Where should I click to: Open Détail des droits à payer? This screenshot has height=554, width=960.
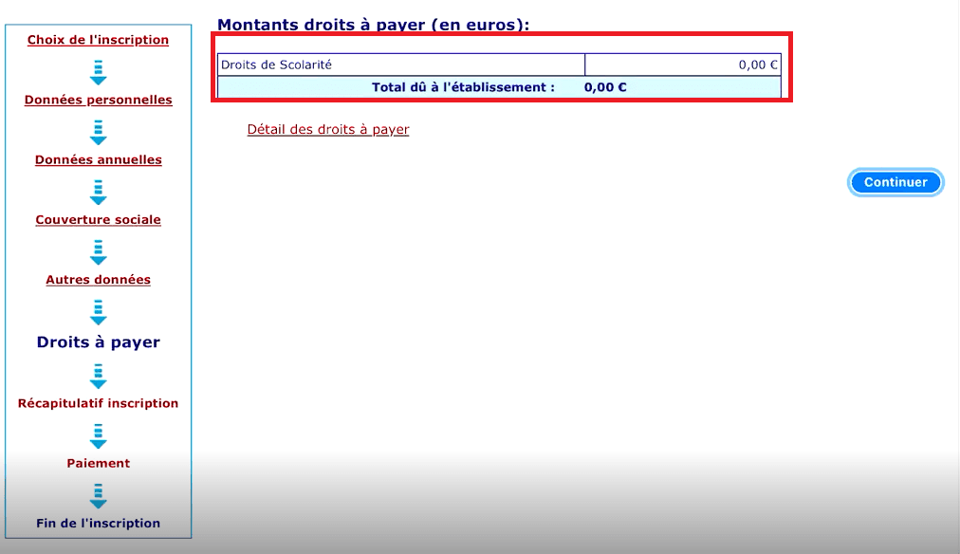pyautogui.click(x=326, y=129)
